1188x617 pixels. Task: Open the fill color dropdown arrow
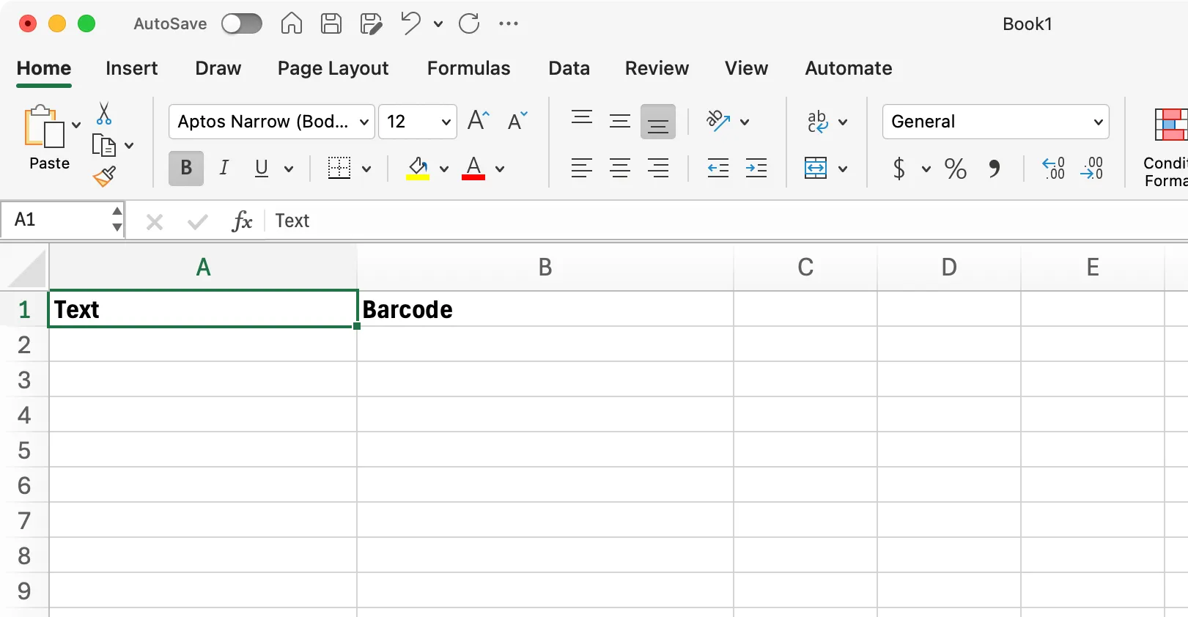coord(444,169)
